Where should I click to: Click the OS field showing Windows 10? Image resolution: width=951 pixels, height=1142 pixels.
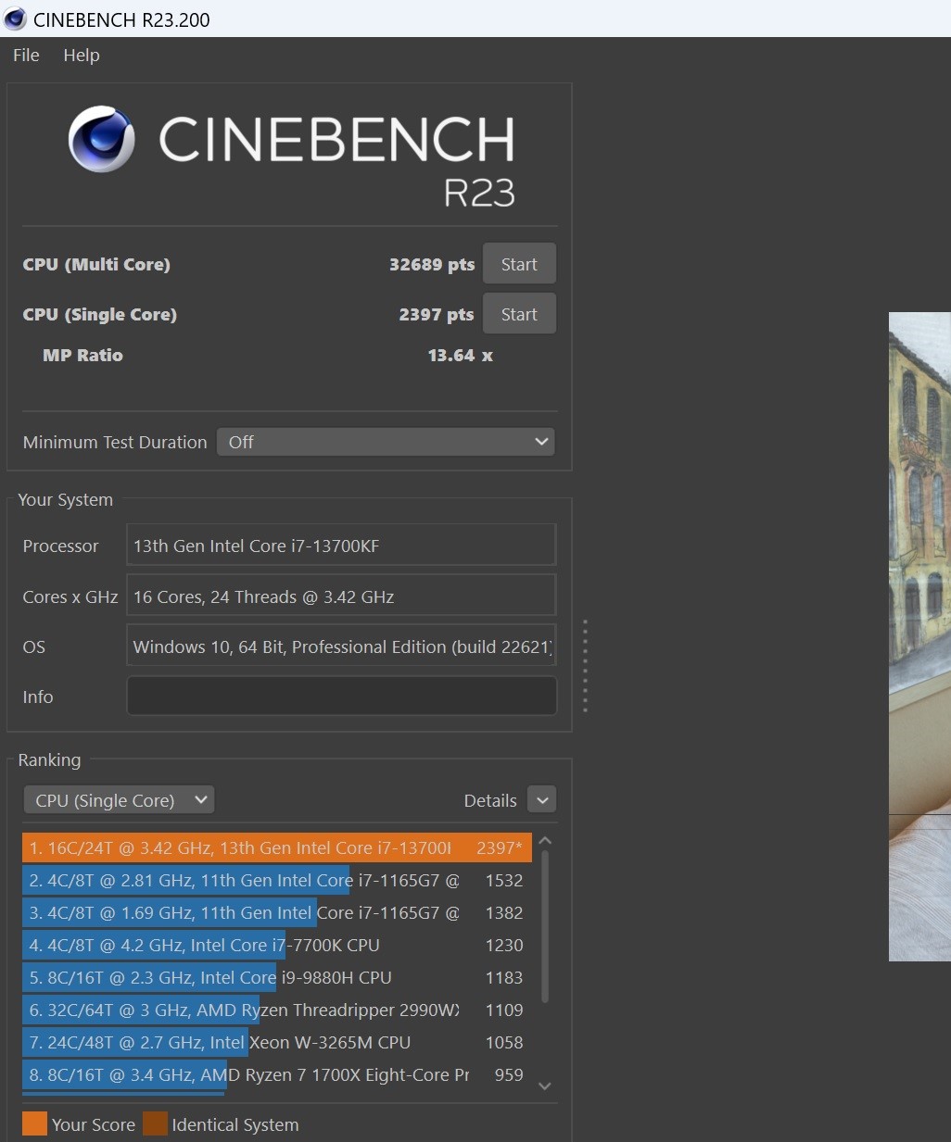tap(341, 646)
